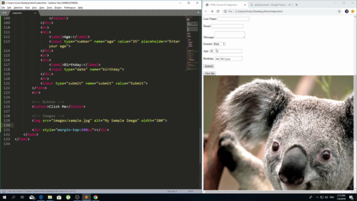Place cursor on code line 129 img tag
Viewport: 357px width, 201px height.
(x=99, y=121)
